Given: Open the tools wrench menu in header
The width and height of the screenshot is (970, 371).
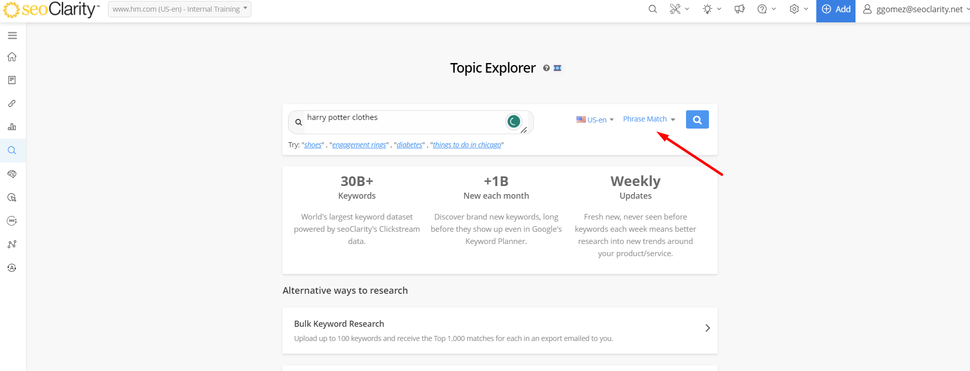Looking at the screenshot, I should pyautogui.click(x=678, y=9).
